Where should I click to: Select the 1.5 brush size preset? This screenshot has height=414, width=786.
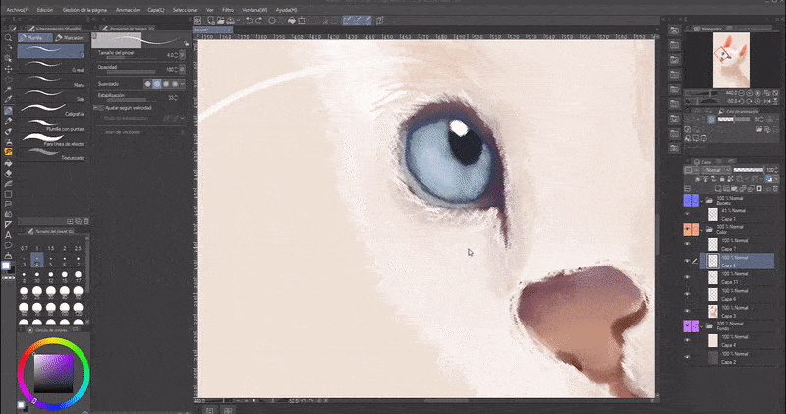(x=51, y=249)
